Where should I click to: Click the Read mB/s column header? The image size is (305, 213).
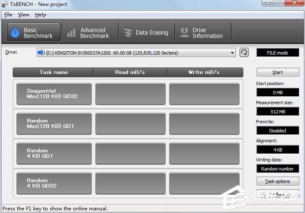(130, 73)
